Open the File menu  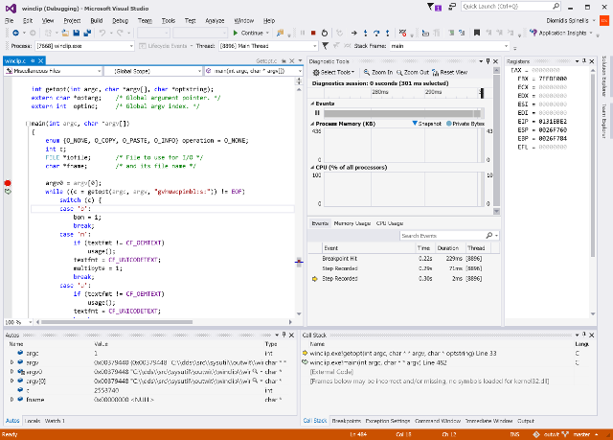coord(9,21)
